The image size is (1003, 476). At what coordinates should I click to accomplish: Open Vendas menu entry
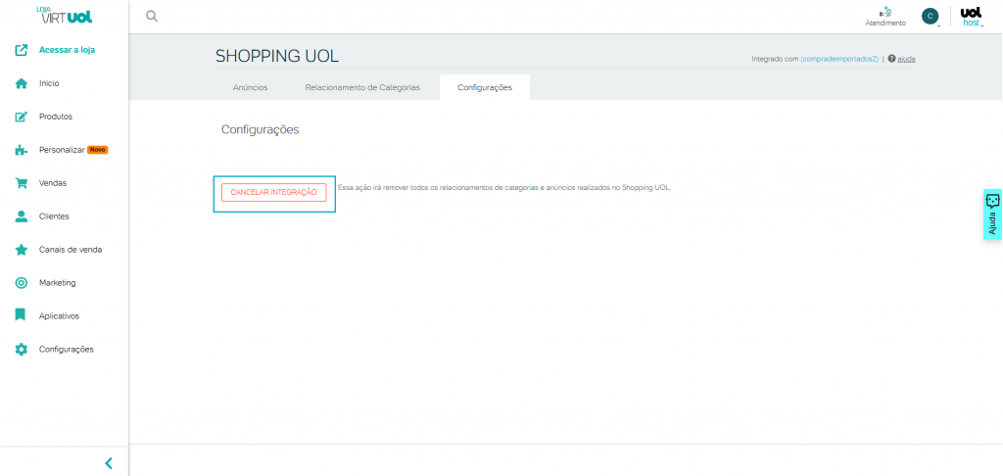tap(53, 183)
